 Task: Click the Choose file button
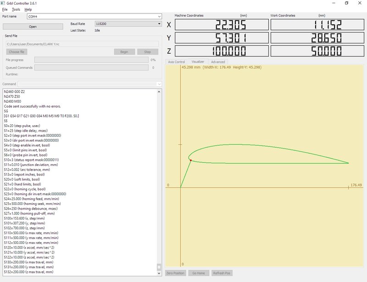[17, 52]
